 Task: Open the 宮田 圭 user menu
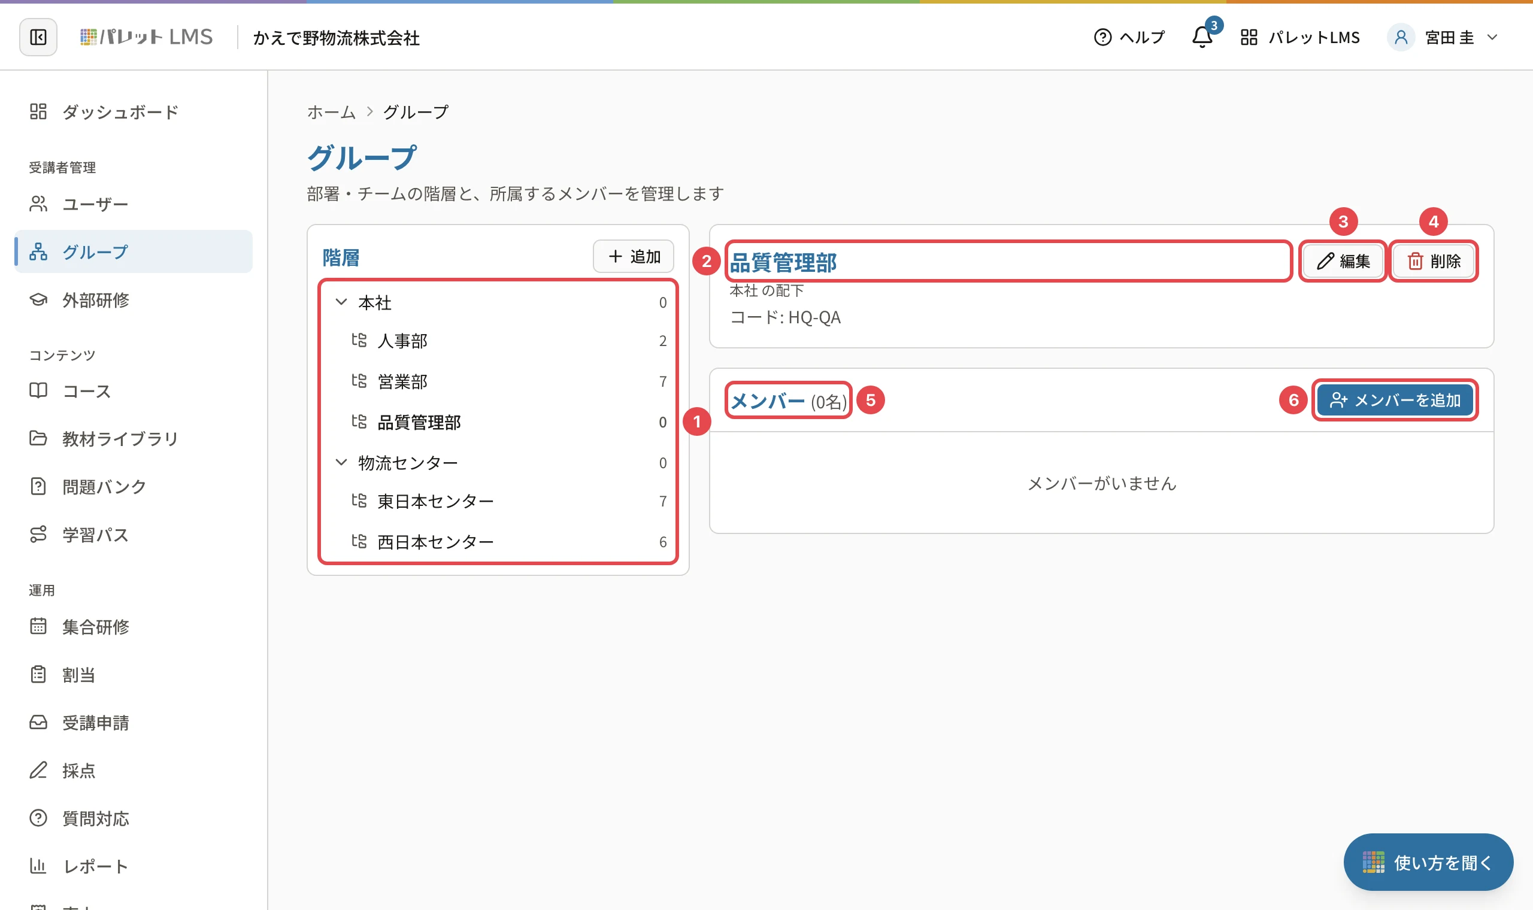coord(1443,37)
